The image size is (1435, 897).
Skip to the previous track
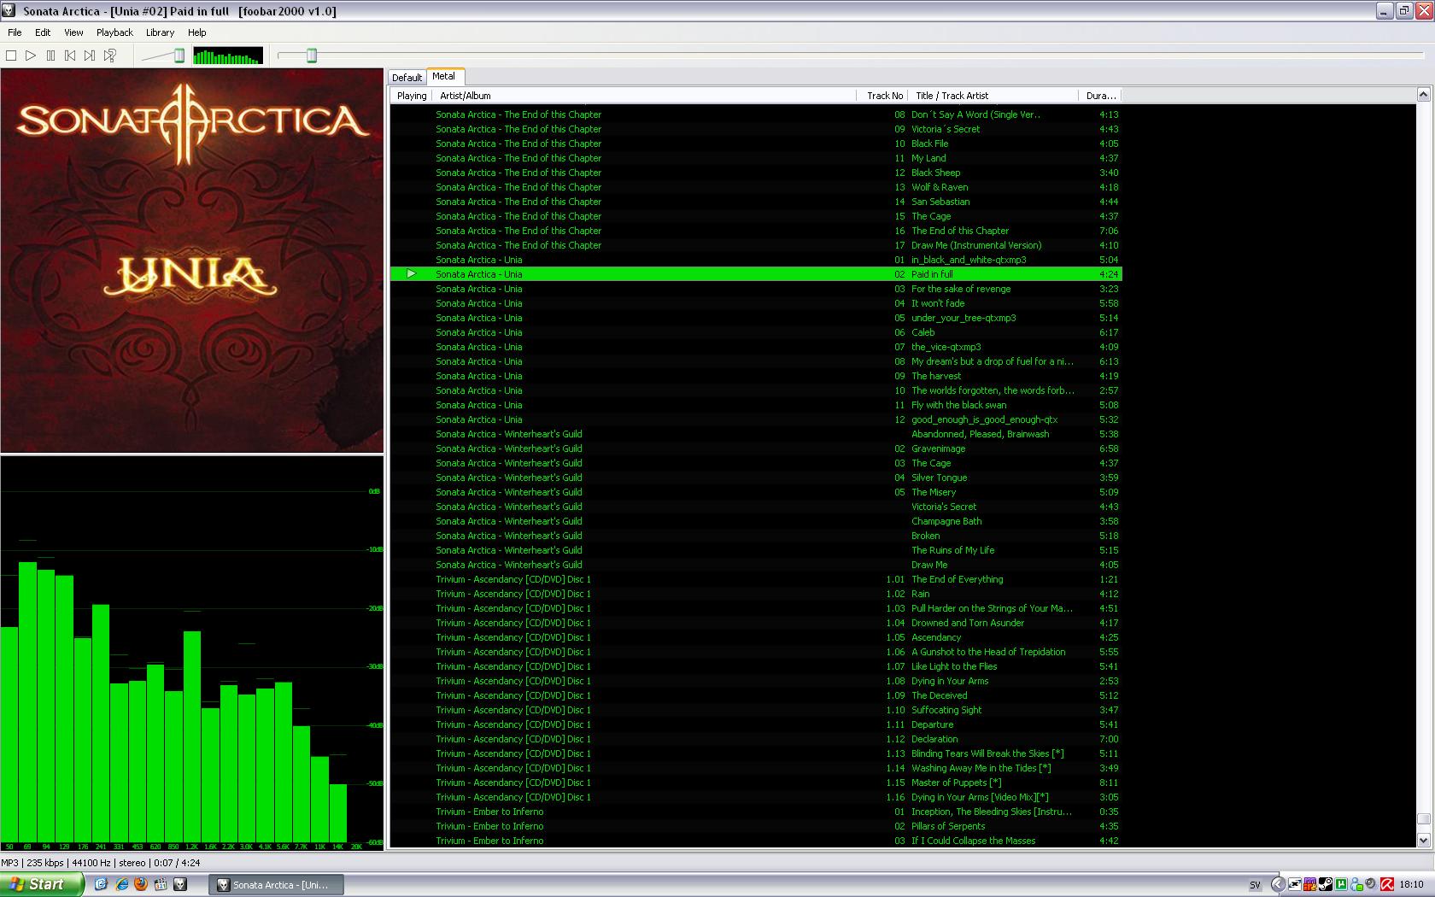pyautogui.click(x=70, y=56)
